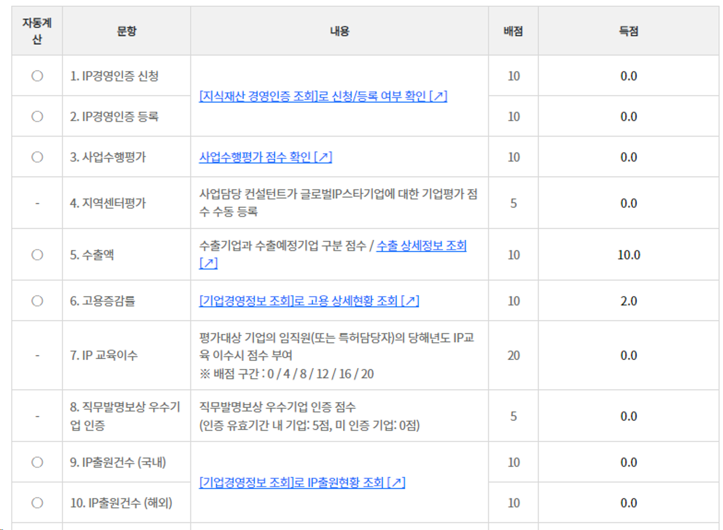Open the 사업수행평가 점수 확인 link
This screenshot has height=530, width=723.
tap(256, 157)
